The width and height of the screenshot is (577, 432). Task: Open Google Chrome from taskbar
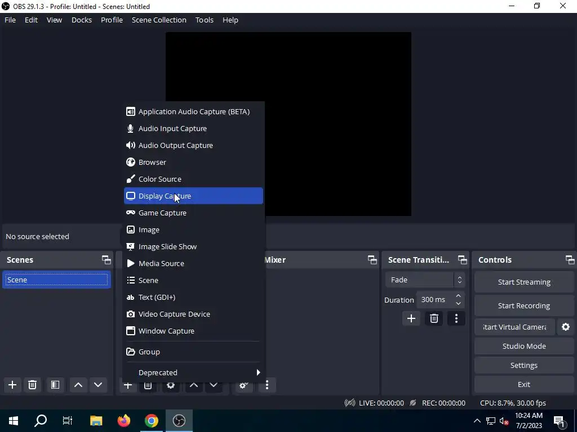(151, 421)
